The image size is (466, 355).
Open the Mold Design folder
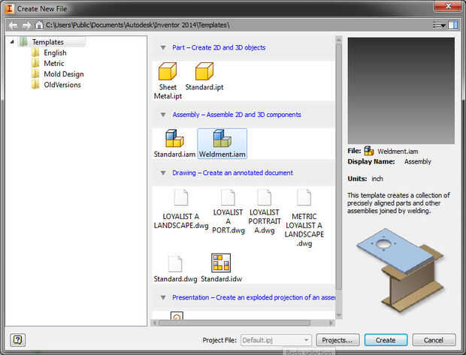click(58, 74)
